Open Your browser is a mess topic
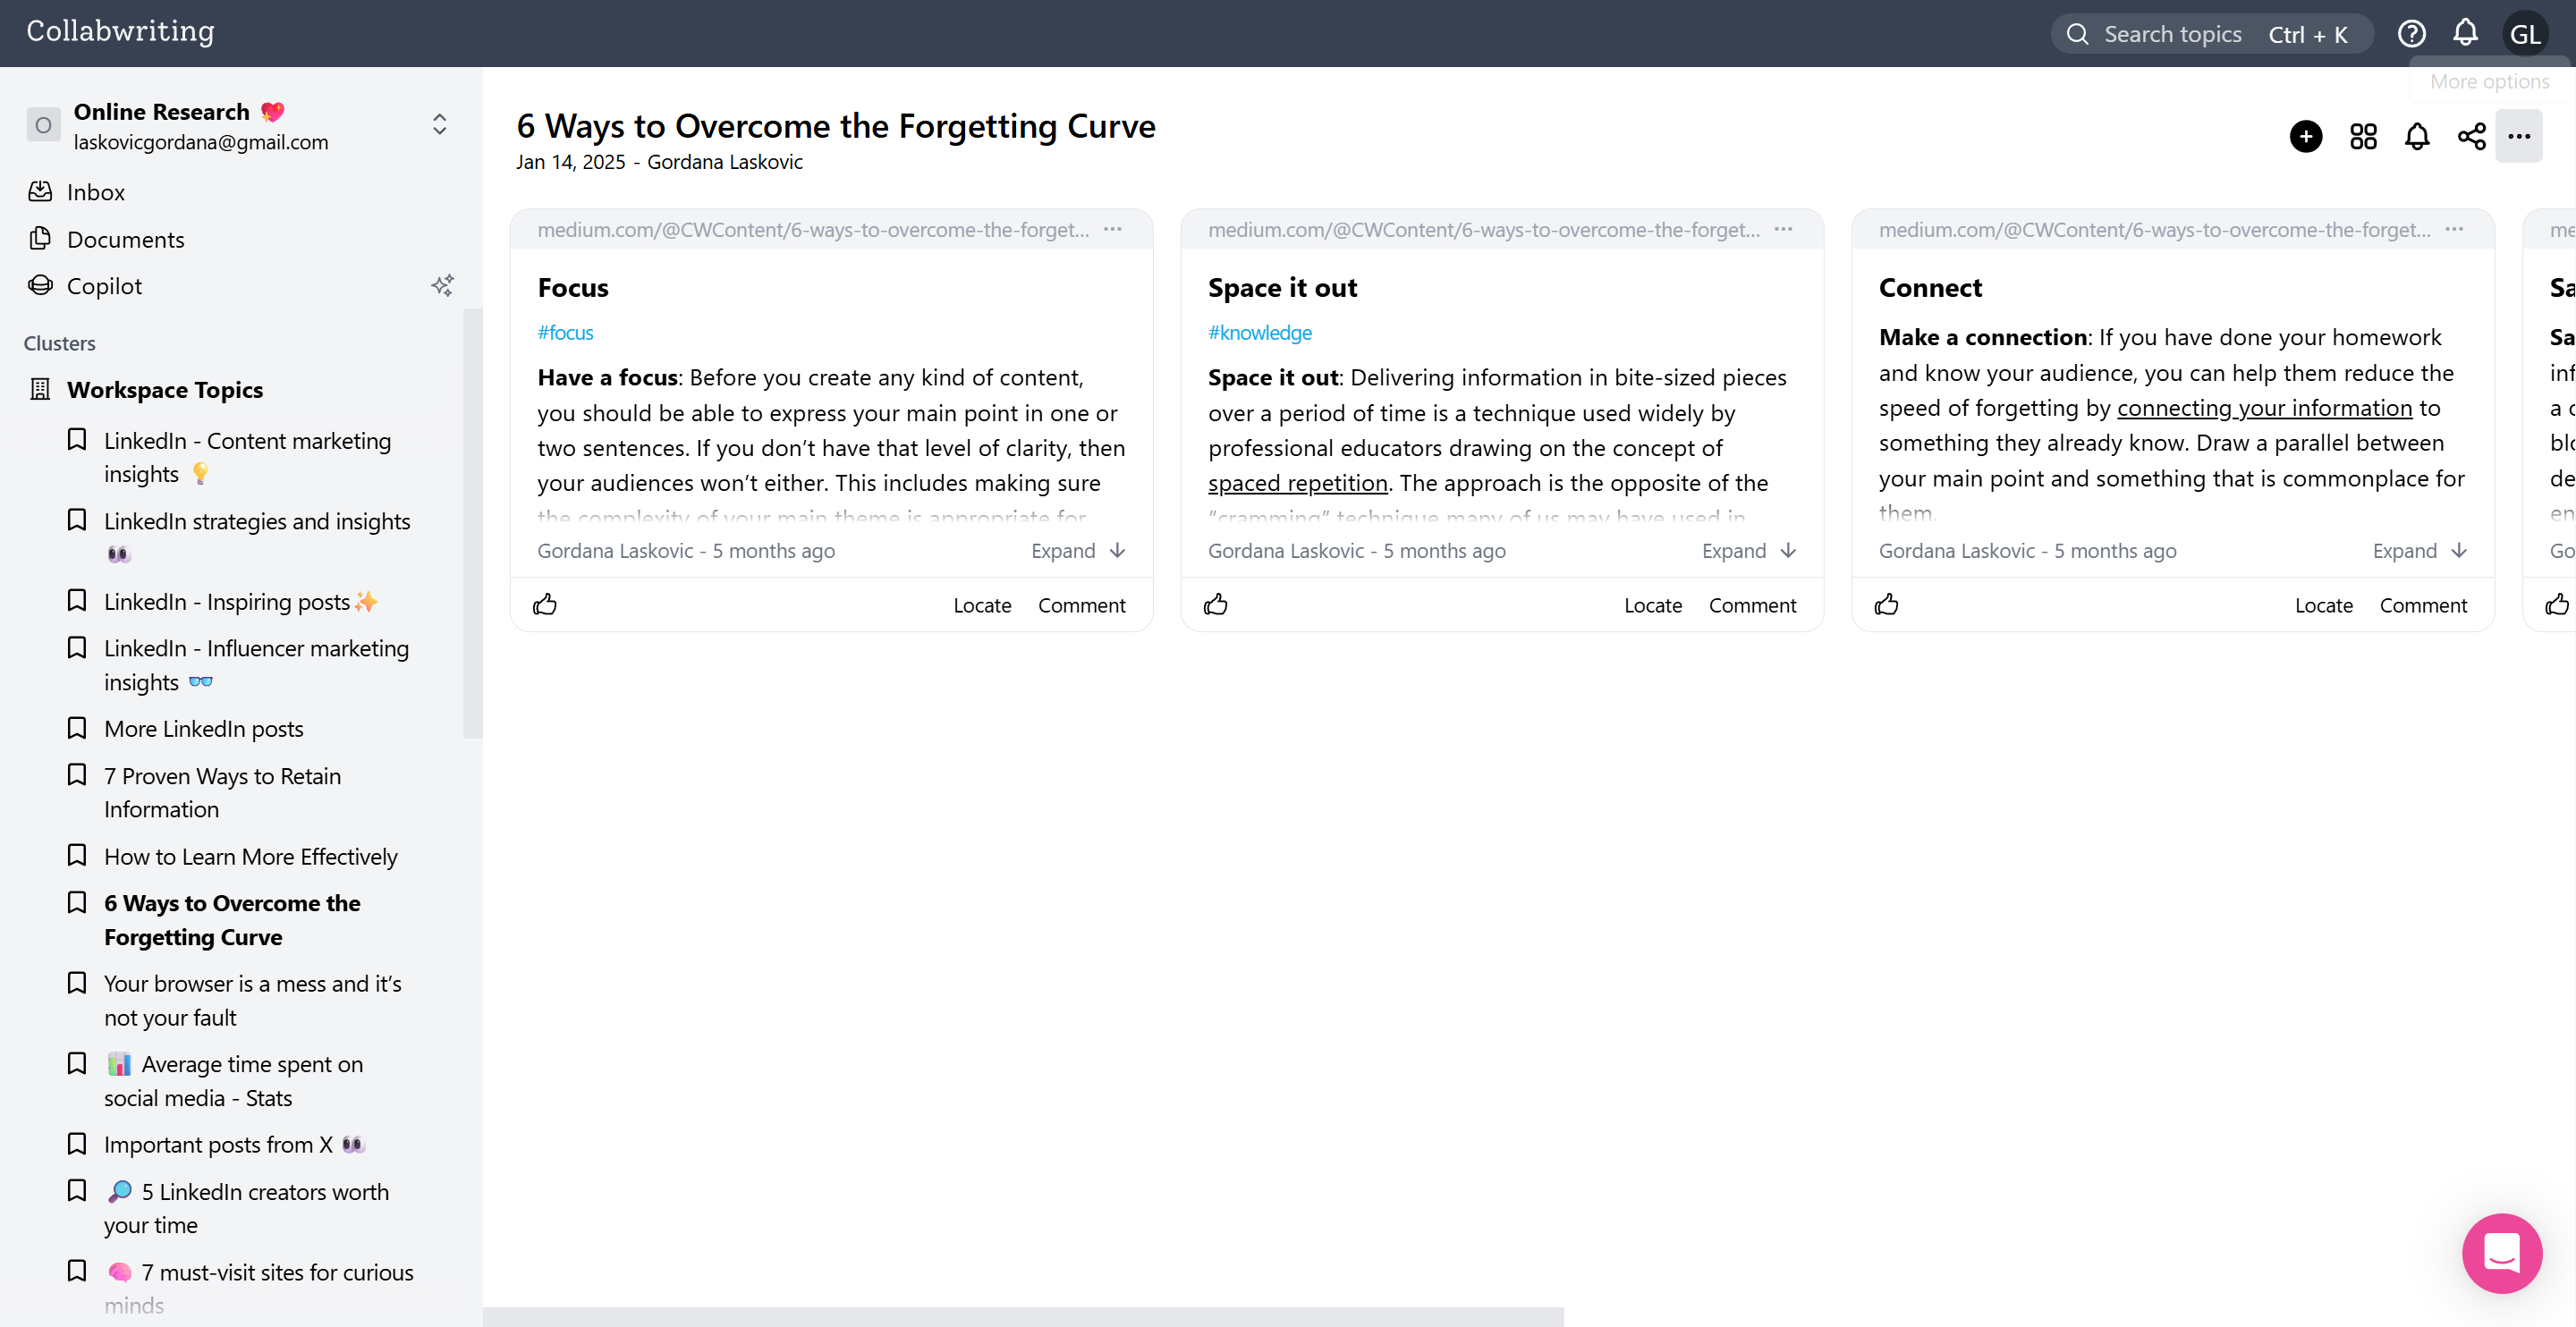The width and height of the screenshot is (2576, 1327). (x=252, y=1001)
